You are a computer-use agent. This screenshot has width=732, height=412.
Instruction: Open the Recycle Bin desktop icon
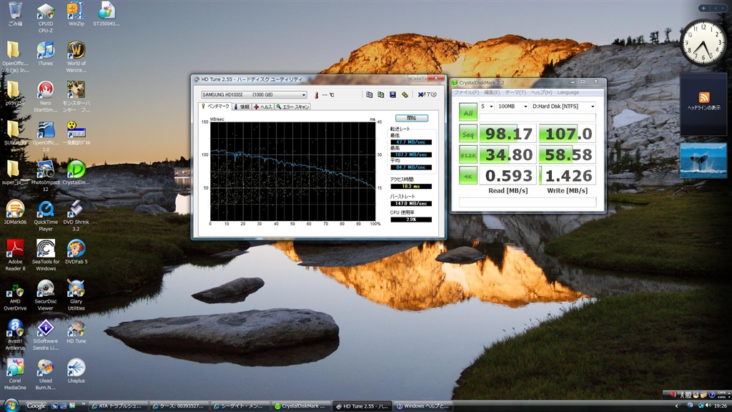[15, 14]
